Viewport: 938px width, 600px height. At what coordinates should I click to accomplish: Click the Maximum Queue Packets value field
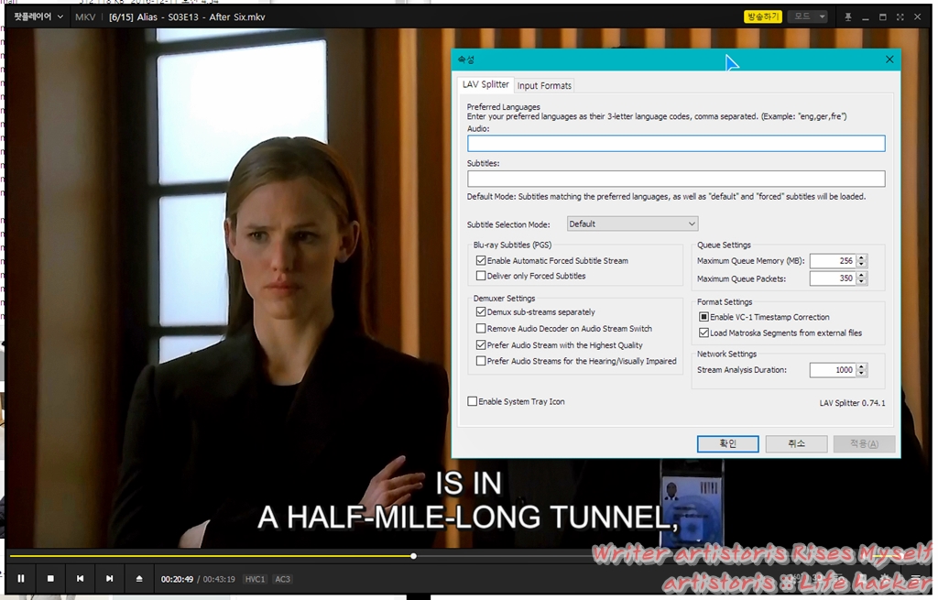pyautogui.click(x=833, y=278)
